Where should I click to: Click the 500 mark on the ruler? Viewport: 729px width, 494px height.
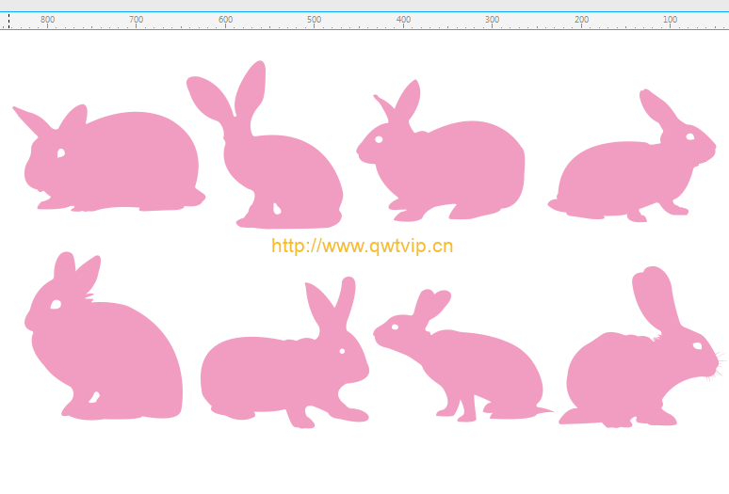pos(314,20)
